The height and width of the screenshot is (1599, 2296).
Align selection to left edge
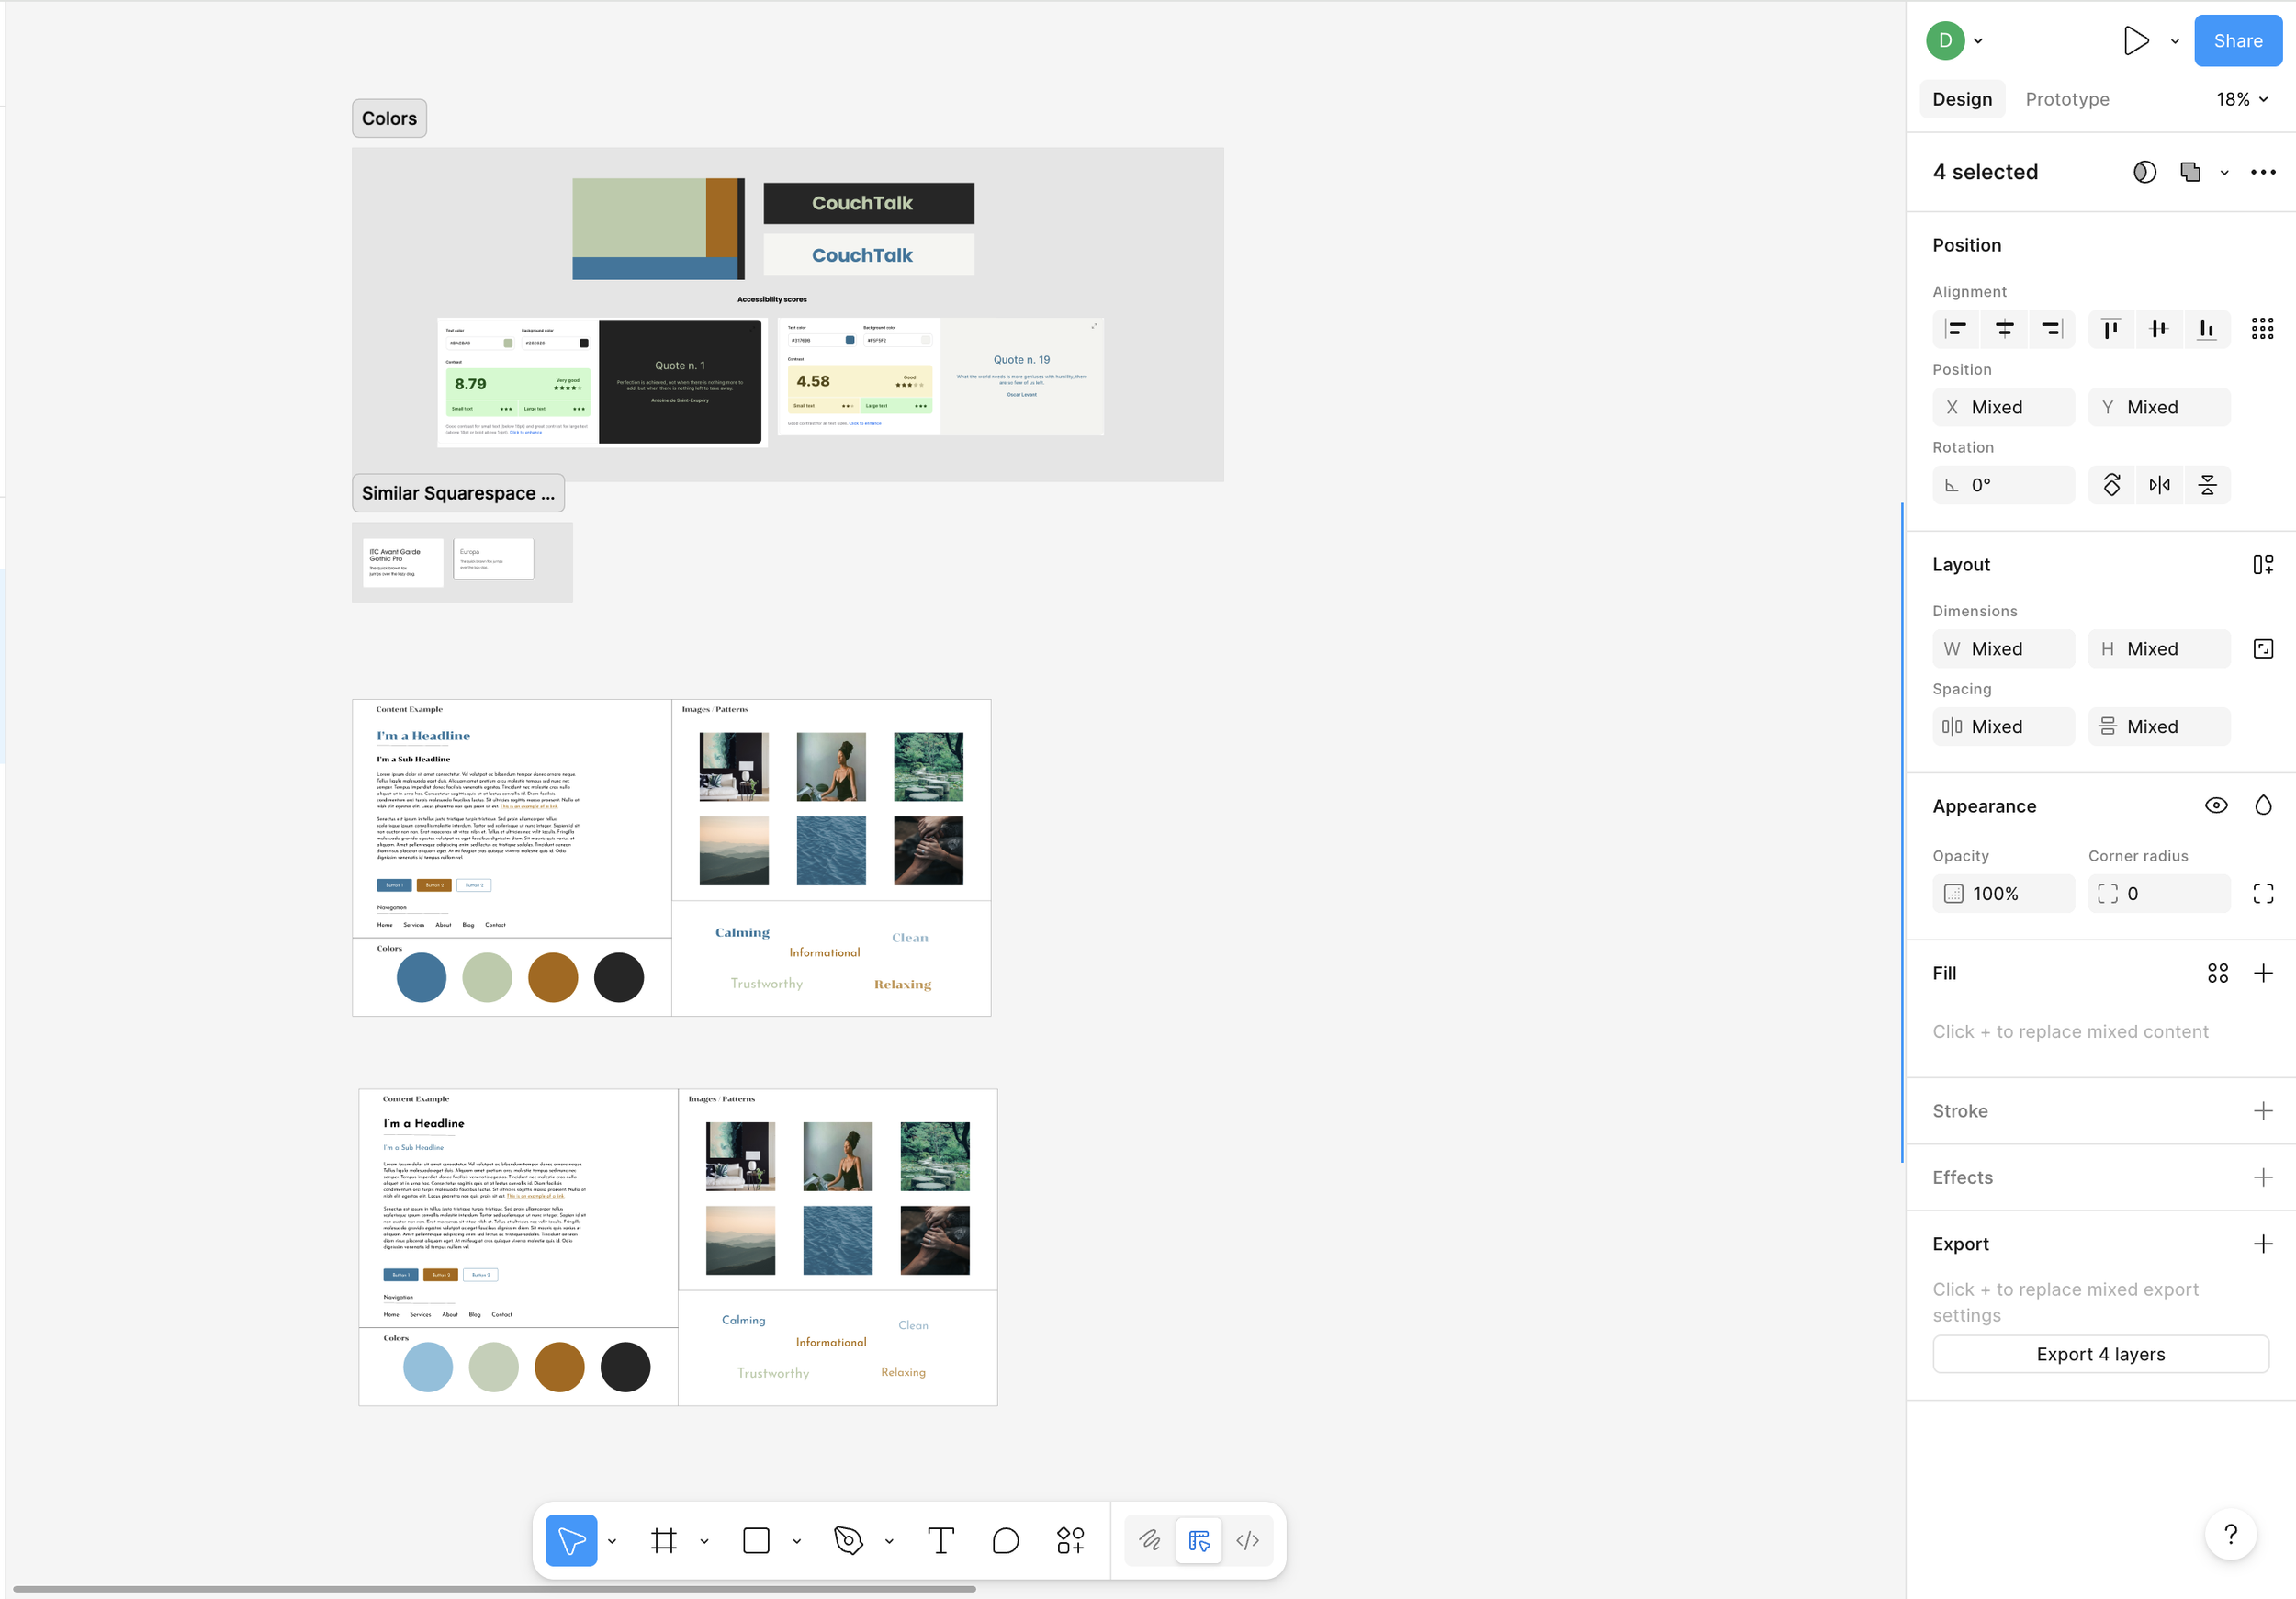click(x=1956, y=328)
